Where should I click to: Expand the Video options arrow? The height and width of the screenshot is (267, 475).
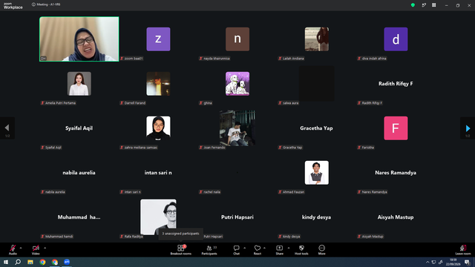point(45,248)
